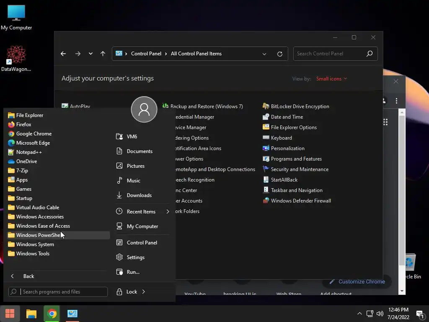Go up one level in Control Panel
This screenshot has width=429, height=322.
coord(103,54)
